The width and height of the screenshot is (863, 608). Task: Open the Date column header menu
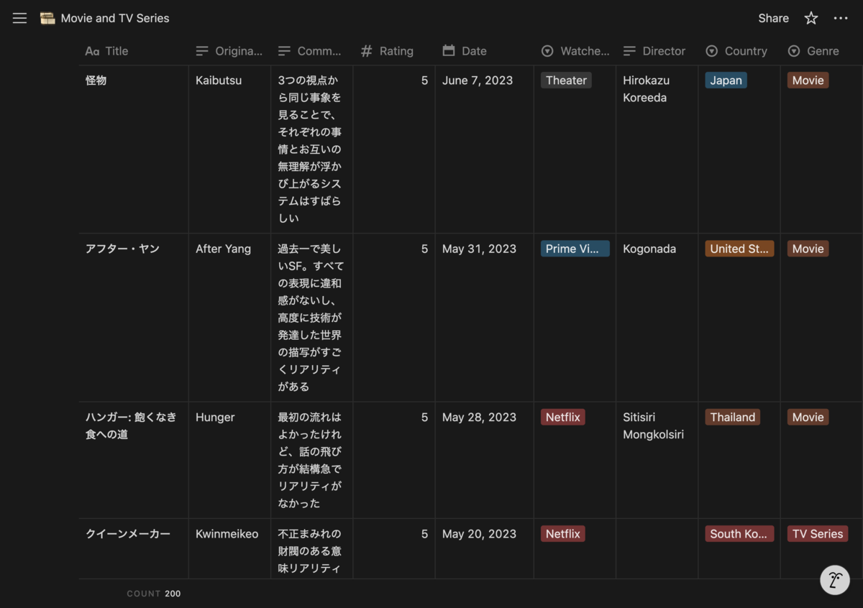484,51
